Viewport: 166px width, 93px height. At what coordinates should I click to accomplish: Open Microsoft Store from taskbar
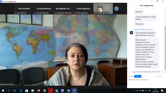[27, 91]
